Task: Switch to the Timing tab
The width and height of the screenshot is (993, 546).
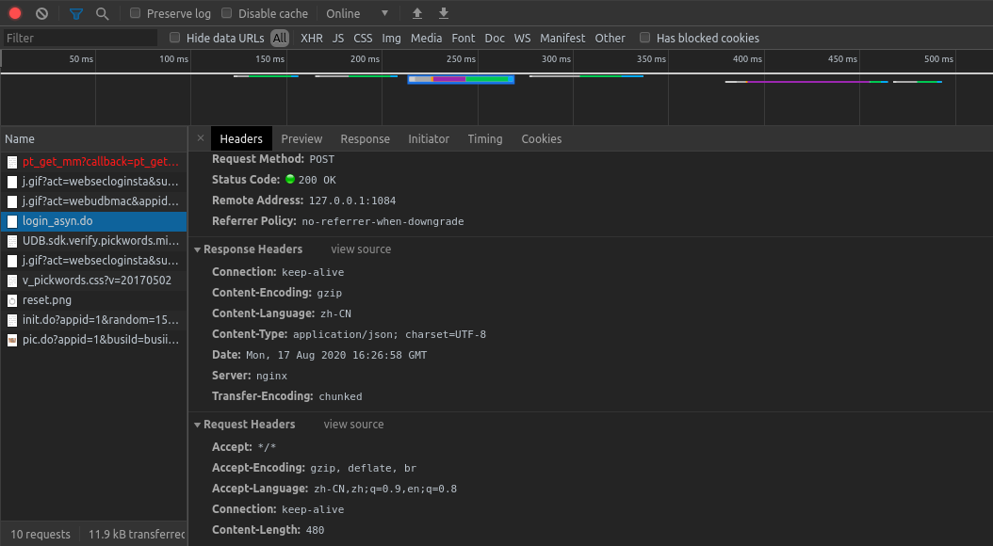Action: (x=485, y=138)
